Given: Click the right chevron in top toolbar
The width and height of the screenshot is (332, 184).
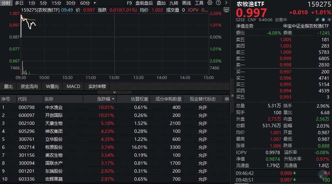Looking at the screenshot, I should point(226,3).
